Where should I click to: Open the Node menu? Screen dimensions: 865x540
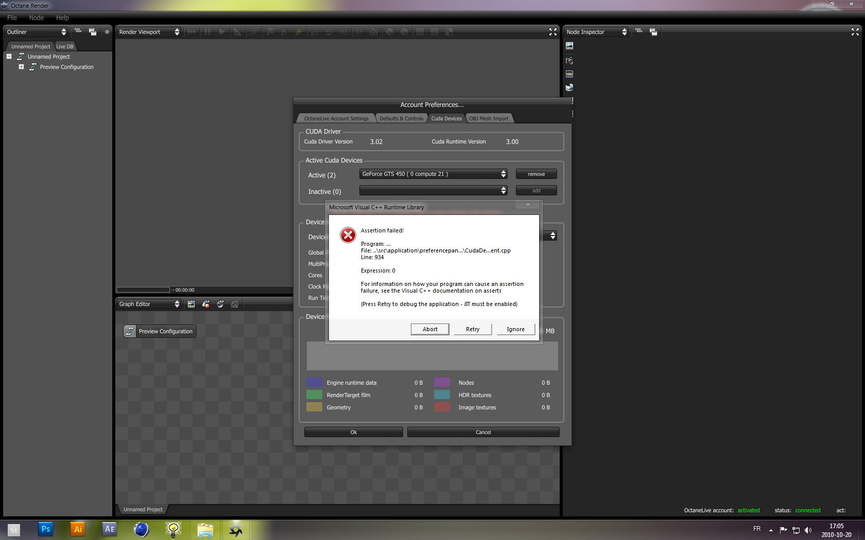[x=37, y=17]
